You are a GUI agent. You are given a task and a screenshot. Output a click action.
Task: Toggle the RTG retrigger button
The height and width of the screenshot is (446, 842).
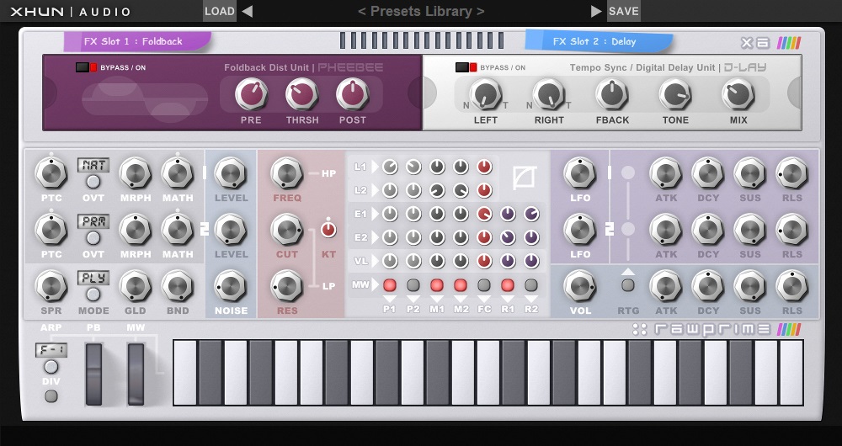[x=628, y=285]
